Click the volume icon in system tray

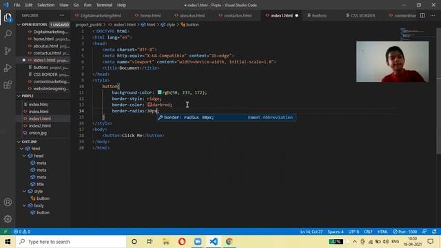coord(386,242)
